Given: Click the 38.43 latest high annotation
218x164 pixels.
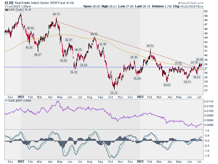Looking at the screenshot, I should pyautogui.click(x=200, y=59).
